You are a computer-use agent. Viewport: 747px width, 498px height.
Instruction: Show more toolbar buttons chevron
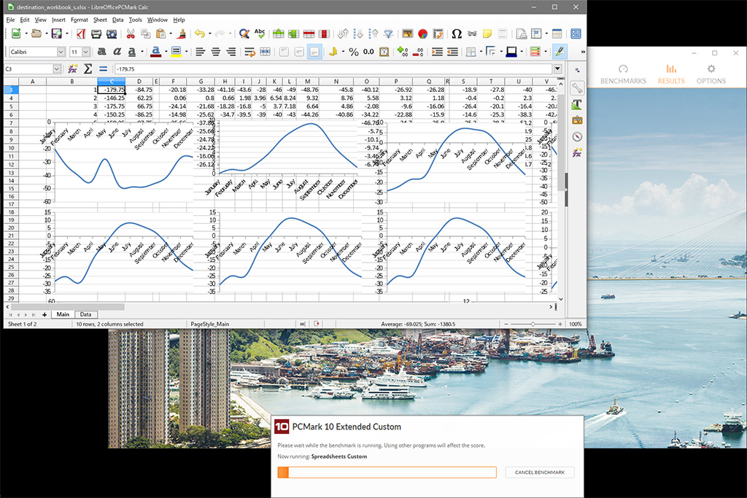[582, 52]
